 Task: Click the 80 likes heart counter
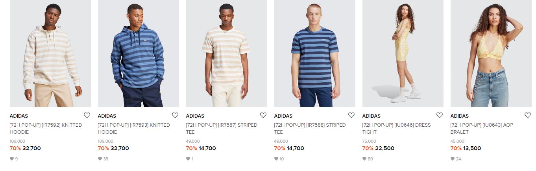[368, 159]
